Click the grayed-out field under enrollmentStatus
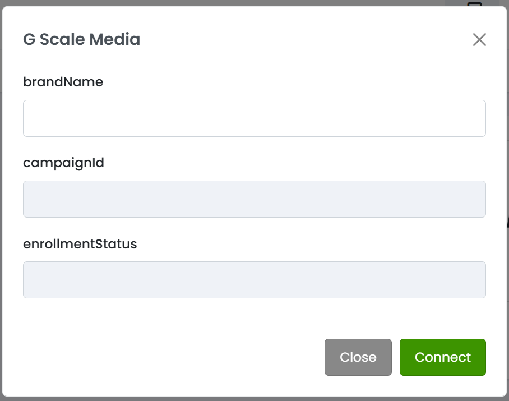The image size is (509, 401). [x=254, y=280]
